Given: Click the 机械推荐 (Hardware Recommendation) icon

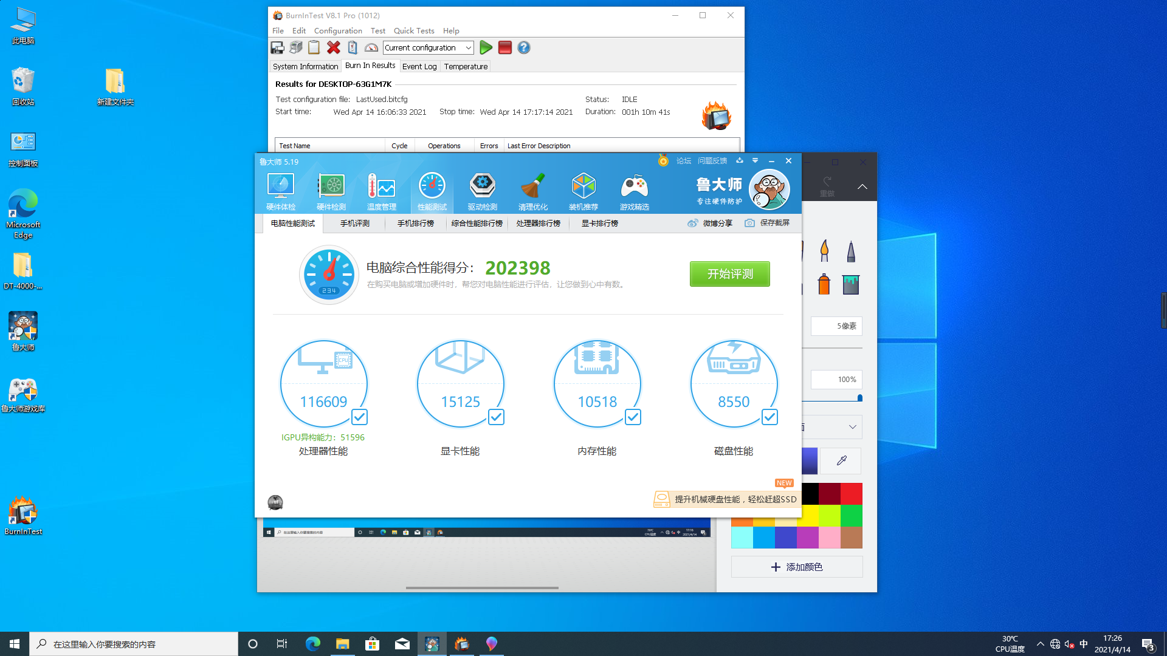Looking at the screenshot, I should [x=583, y=190].
